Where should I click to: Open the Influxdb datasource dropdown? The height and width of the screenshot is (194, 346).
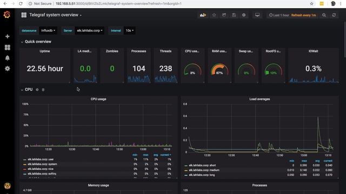[48, 31]
